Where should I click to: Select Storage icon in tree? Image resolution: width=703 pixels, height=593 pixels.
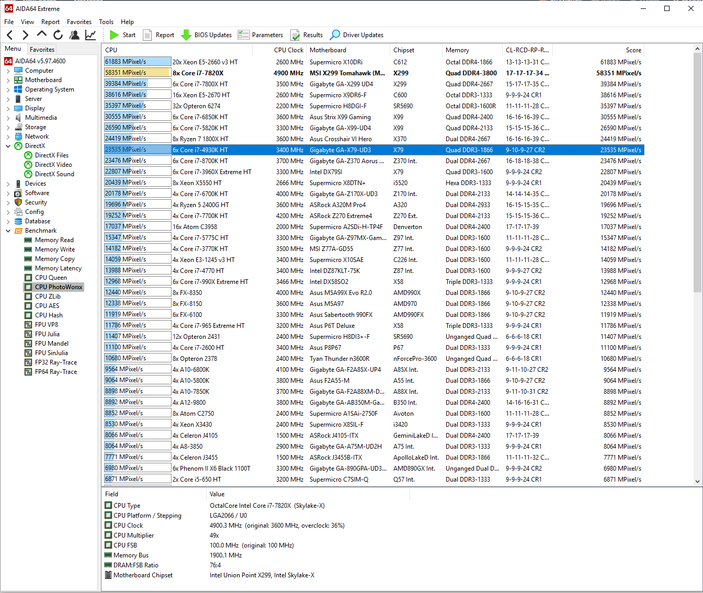pos(18,127)
